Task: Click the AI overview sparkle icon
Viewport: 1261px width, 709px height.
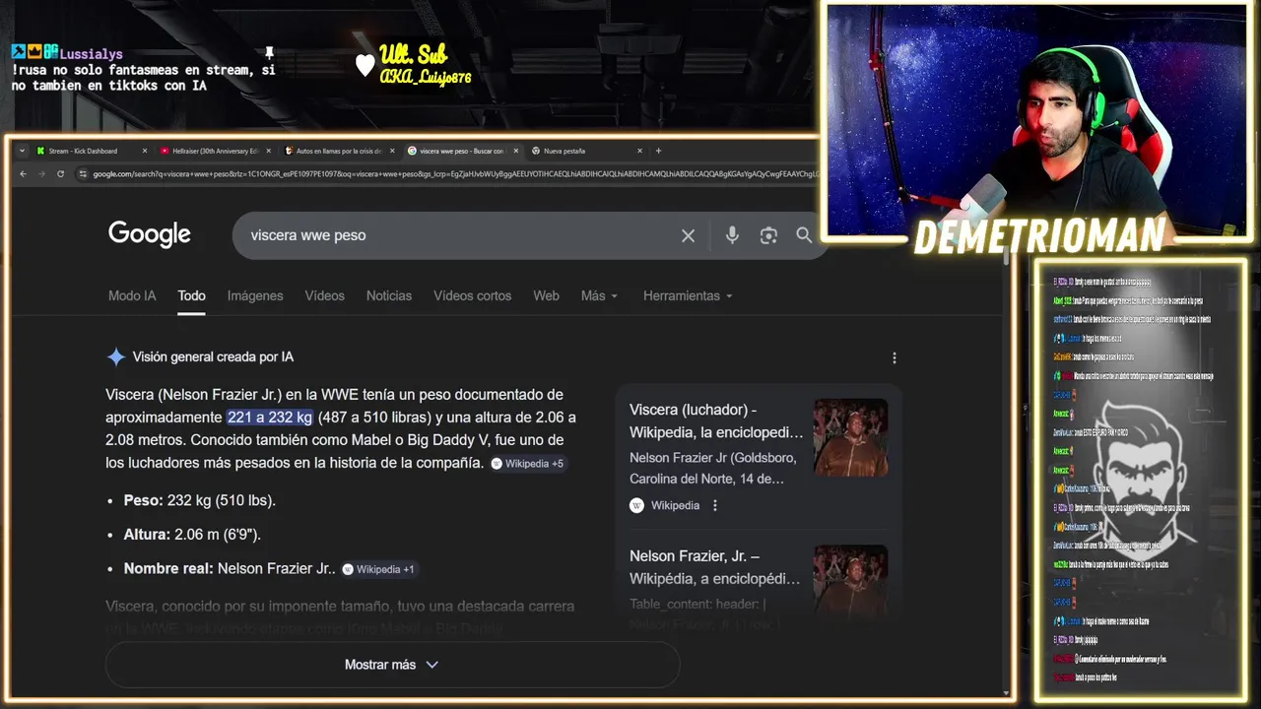Action: [116, 357]
